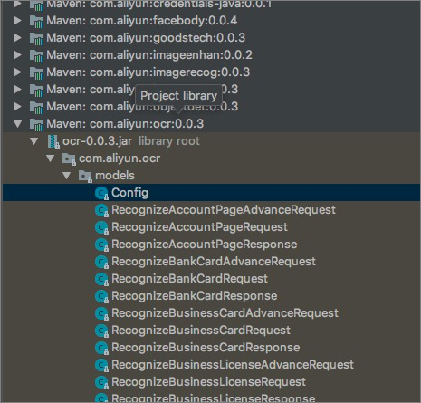Select Maven: com.aliyun:imageenhan:0.0.2 entry

[149, 55]
